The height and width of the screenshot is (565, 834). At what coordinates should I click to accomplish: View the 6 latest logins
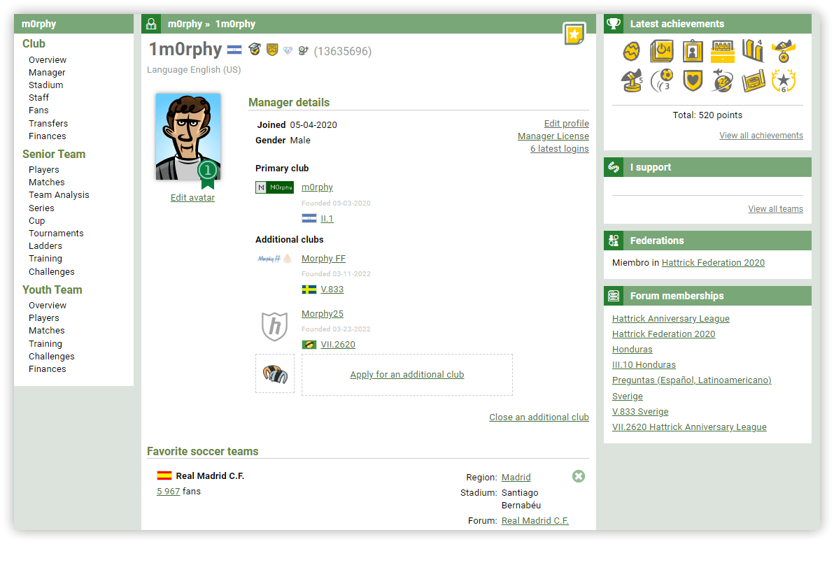coord(560,149)
